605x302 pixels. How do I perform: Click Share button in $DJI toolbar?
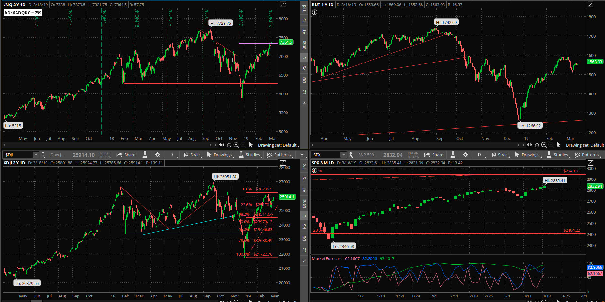point(126,155)
